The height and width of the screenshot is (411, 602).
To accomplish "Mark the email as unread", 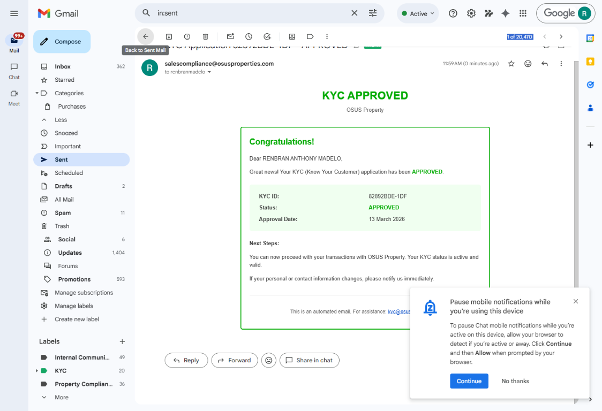I will [x=230, y=36].
